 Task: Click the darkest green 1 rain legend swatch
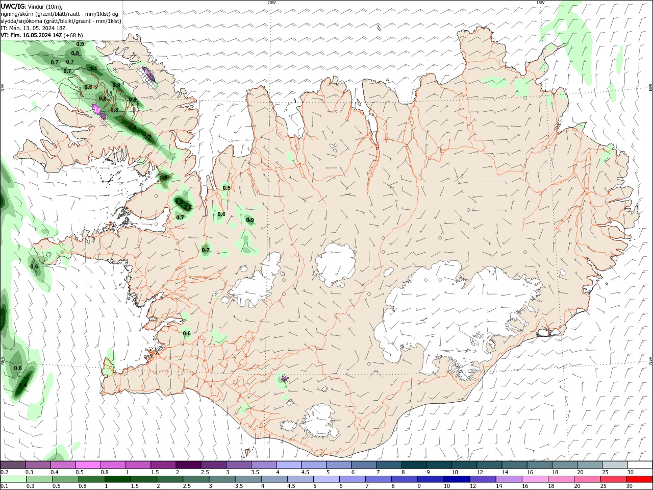point(117,479)
